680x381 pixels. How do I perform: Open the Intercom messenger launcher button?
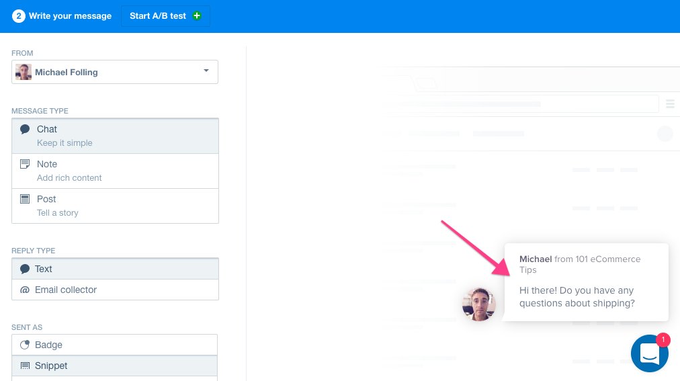(x=649, y=353)
